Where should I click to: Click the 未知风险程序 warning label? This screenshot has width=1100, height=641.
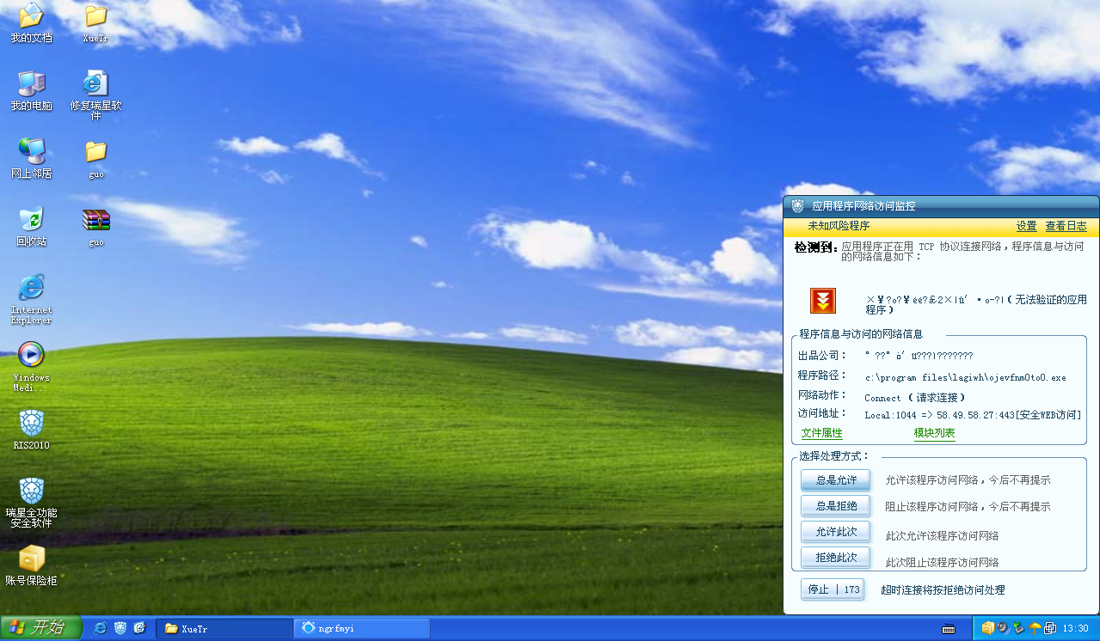pos(839,226)
